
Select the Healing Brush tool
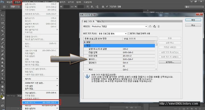[x=2, y=39]
